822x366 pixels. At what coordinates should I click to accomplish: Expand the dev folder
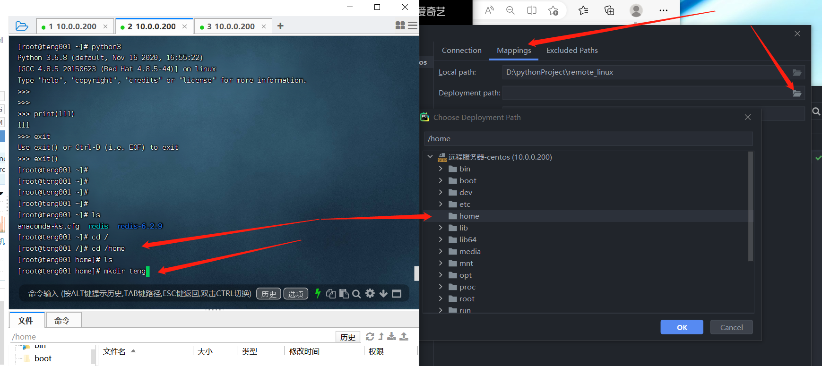click(441, 192)
